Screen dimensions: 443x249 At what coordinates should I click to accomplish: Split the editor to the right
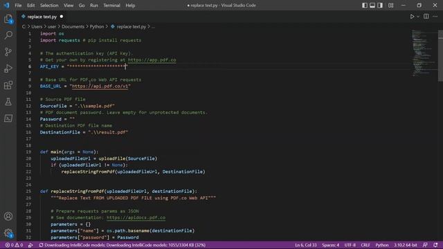pos(426,17)
